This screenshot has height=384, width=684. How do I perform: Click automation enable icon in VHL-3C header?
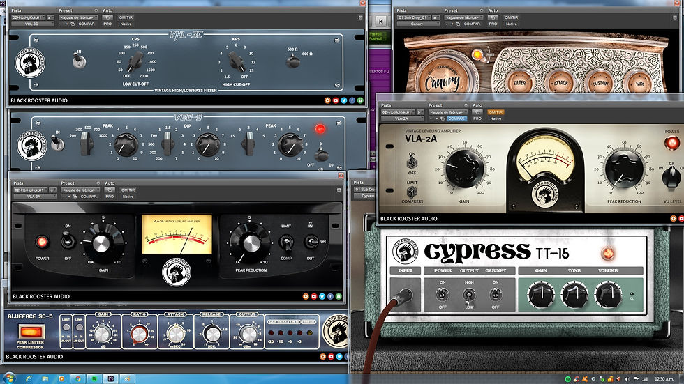point(107,17)
